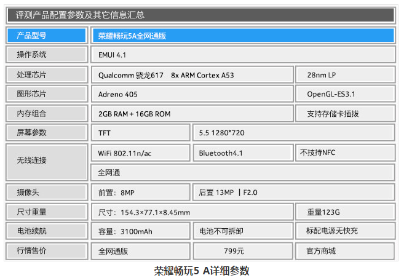Image resolution: width=404 pixels, height=278 pixels.
Task: Click the '不技持NFC' cell
Action: coord(345,153)
